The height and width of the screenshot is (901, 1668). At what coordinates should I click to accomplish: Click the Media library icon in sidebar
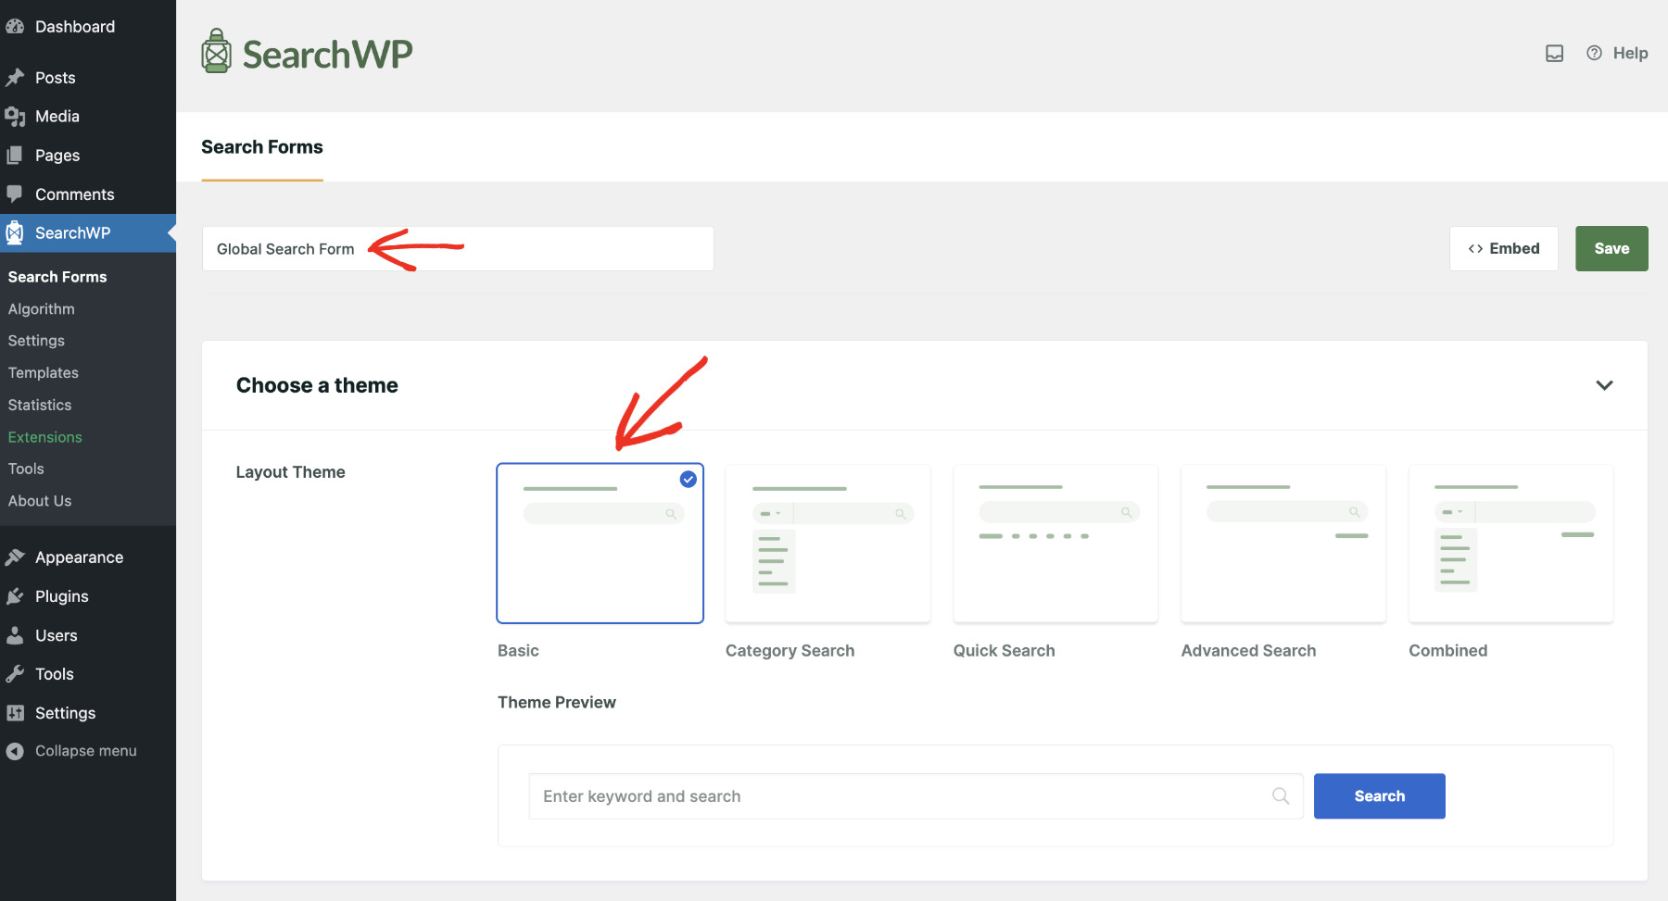click(x=16, y=116)
